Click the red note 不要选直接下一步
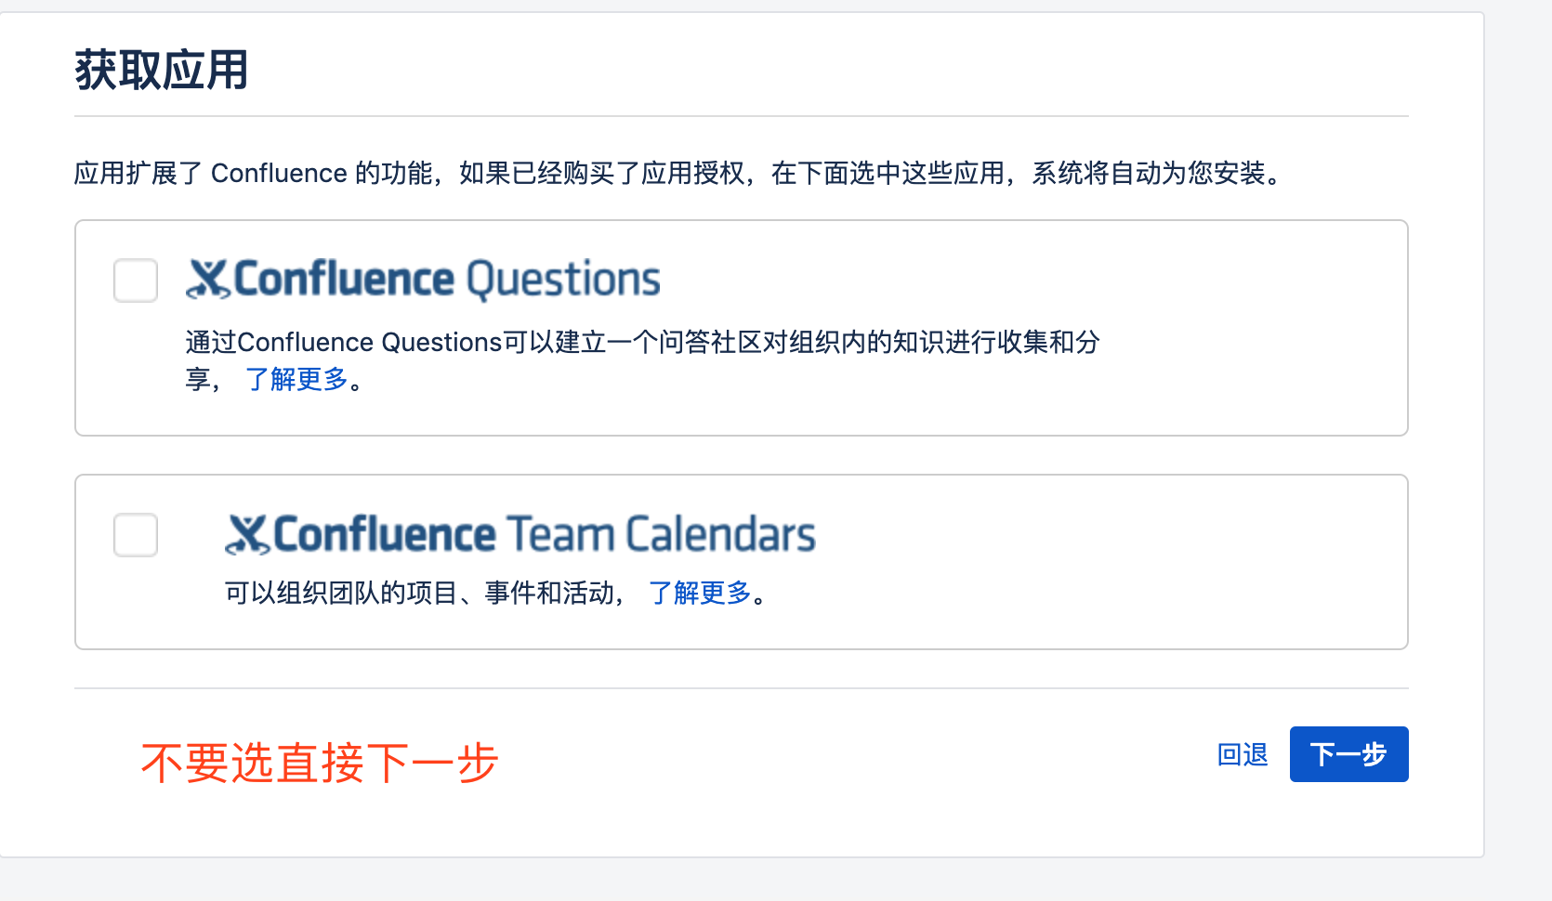 [320, 764]
